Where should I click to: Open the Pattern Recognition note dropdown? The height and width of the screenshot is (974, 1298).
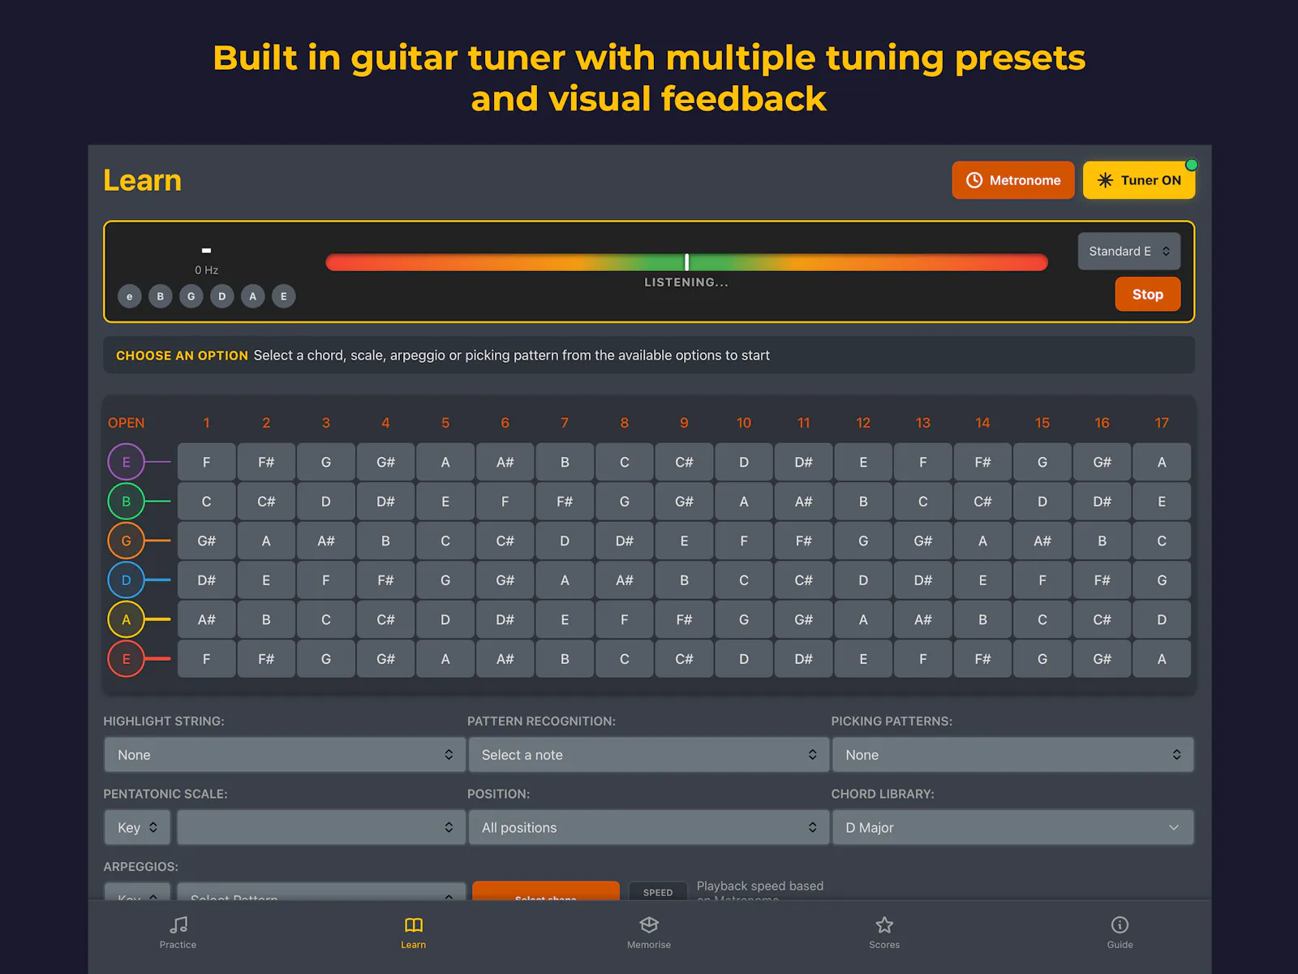point(649,755)
